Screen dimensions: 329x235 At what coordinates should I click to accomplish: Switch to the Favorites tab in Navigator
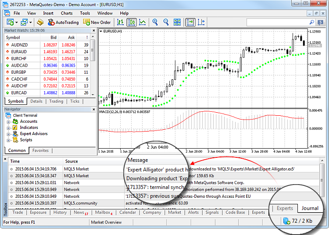(x=40, y=150)
